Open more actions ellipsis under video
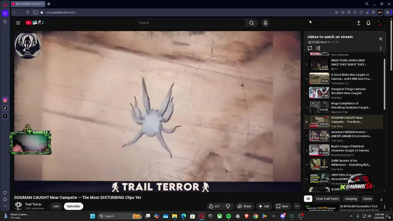Screen dimensions: 393x221 tap(297, 206)
